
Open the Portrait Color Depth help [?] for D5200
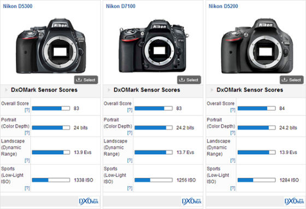(x=233, y=133)
